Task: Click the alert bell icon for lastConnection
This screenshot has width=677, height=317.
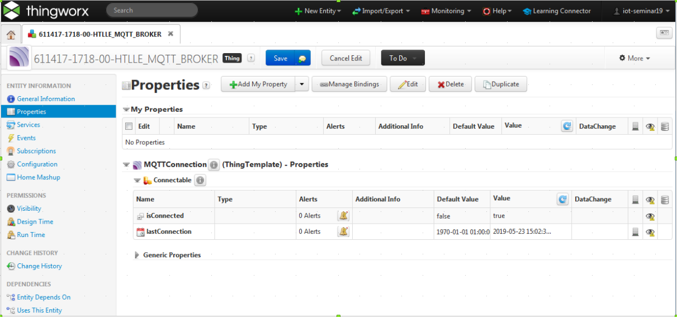Action: point(344,231)
